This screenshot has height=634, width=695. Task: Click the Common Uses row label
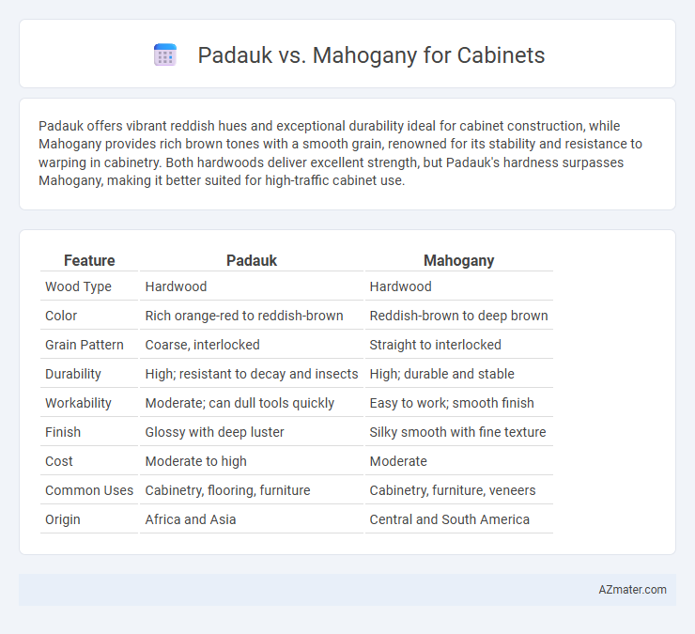pyautogui.click(x=89, y=490)
